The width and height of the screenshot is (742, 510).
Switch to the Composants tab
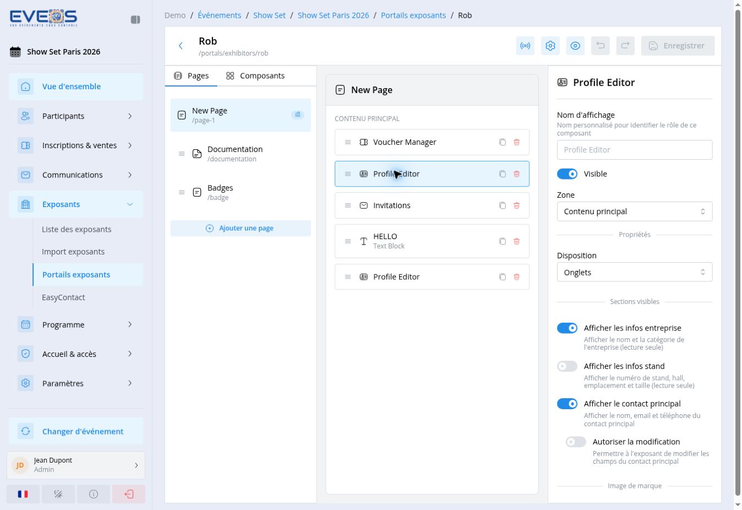click(x=255, y=76)
